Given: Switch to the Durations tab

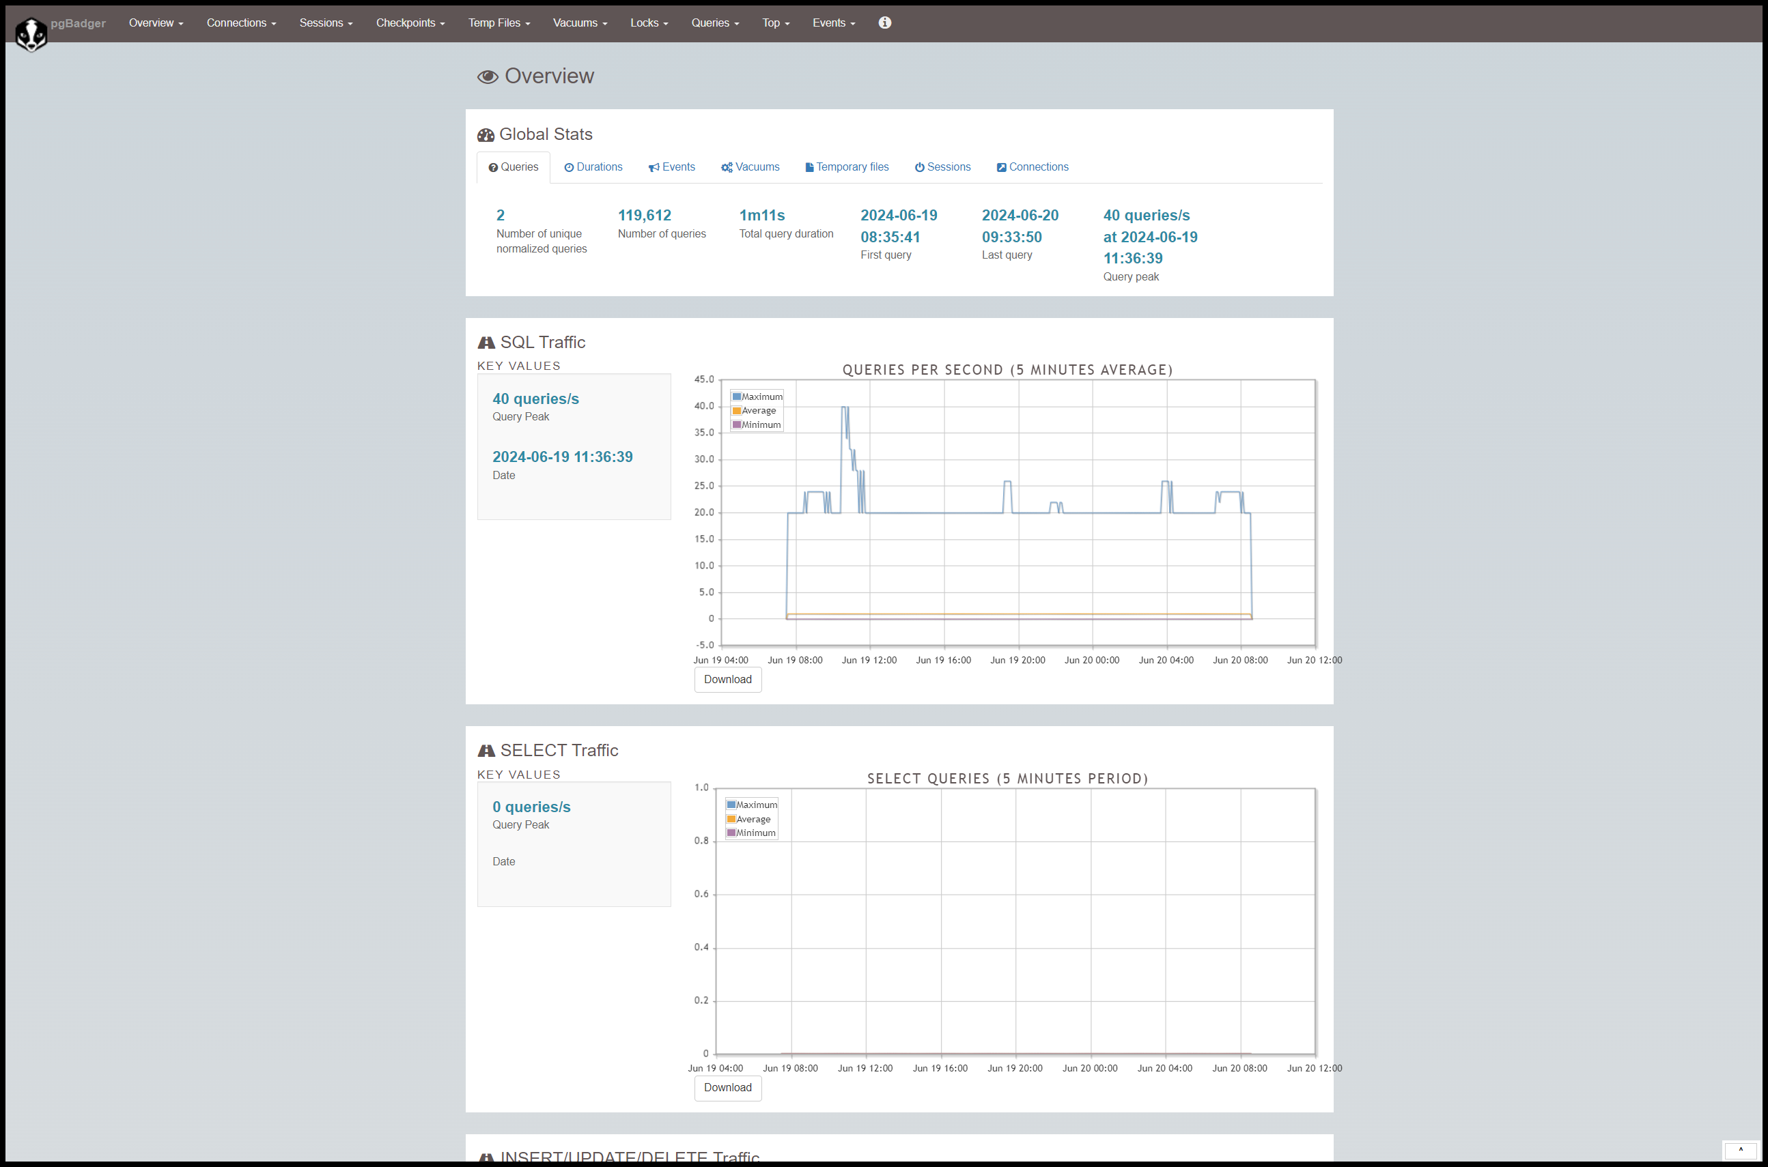Looking at the screenshot, I should 593,167.
